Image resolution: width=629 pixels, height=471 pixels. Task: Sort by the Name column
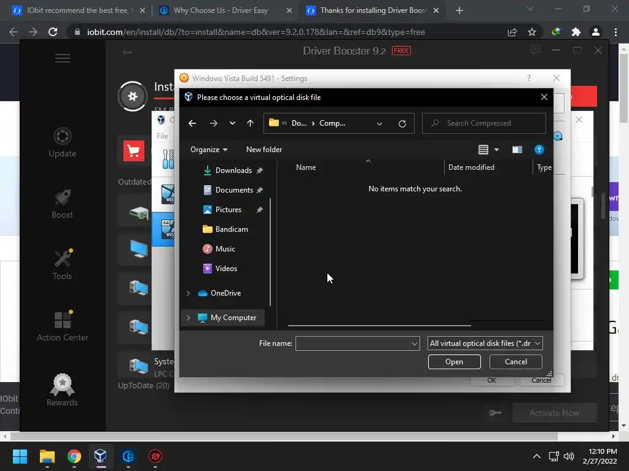(x=306, y=167)
